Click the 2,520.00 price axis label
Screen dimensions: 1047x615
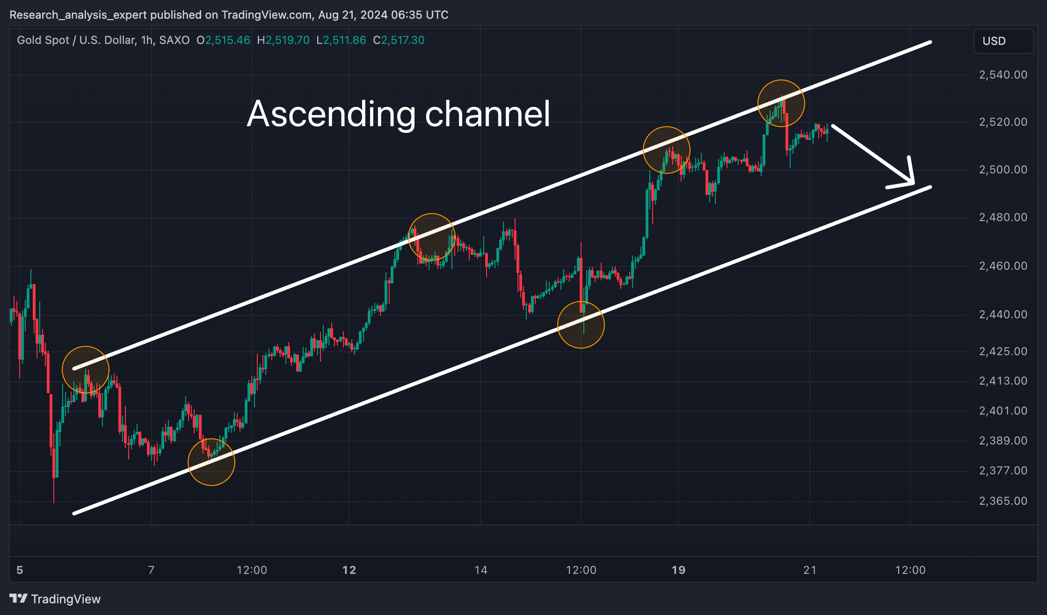[1003, 122]
